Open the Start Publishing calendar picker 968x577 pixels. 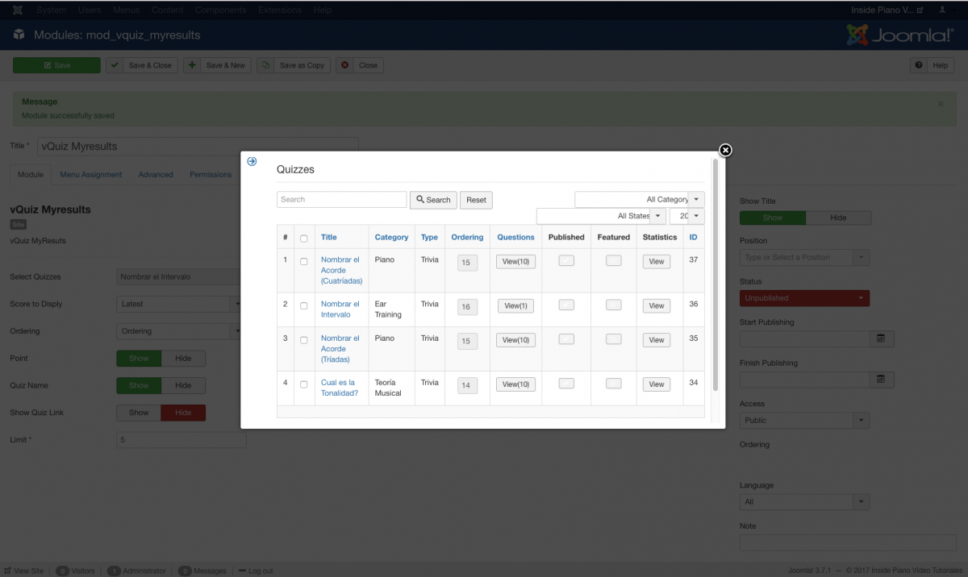881,338
